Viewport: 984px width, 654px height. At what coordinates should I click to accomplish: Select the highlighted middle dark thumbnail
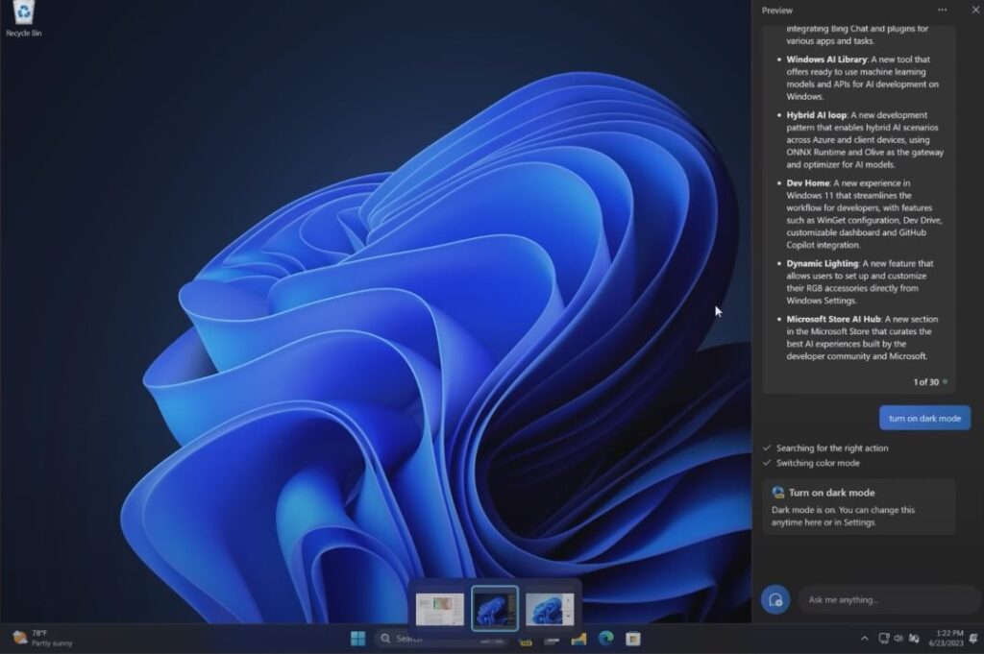coord(495,608)
